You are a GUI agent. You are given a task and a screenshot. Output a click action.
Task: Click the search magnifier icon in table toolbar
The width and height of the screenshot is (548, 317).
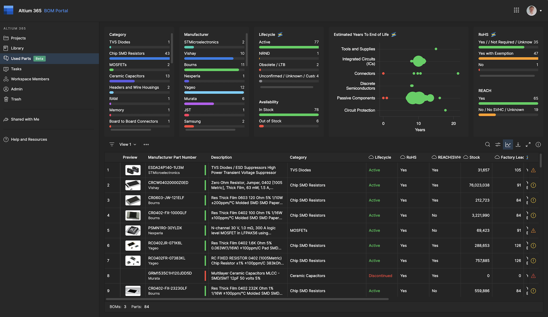coord(487,144)
